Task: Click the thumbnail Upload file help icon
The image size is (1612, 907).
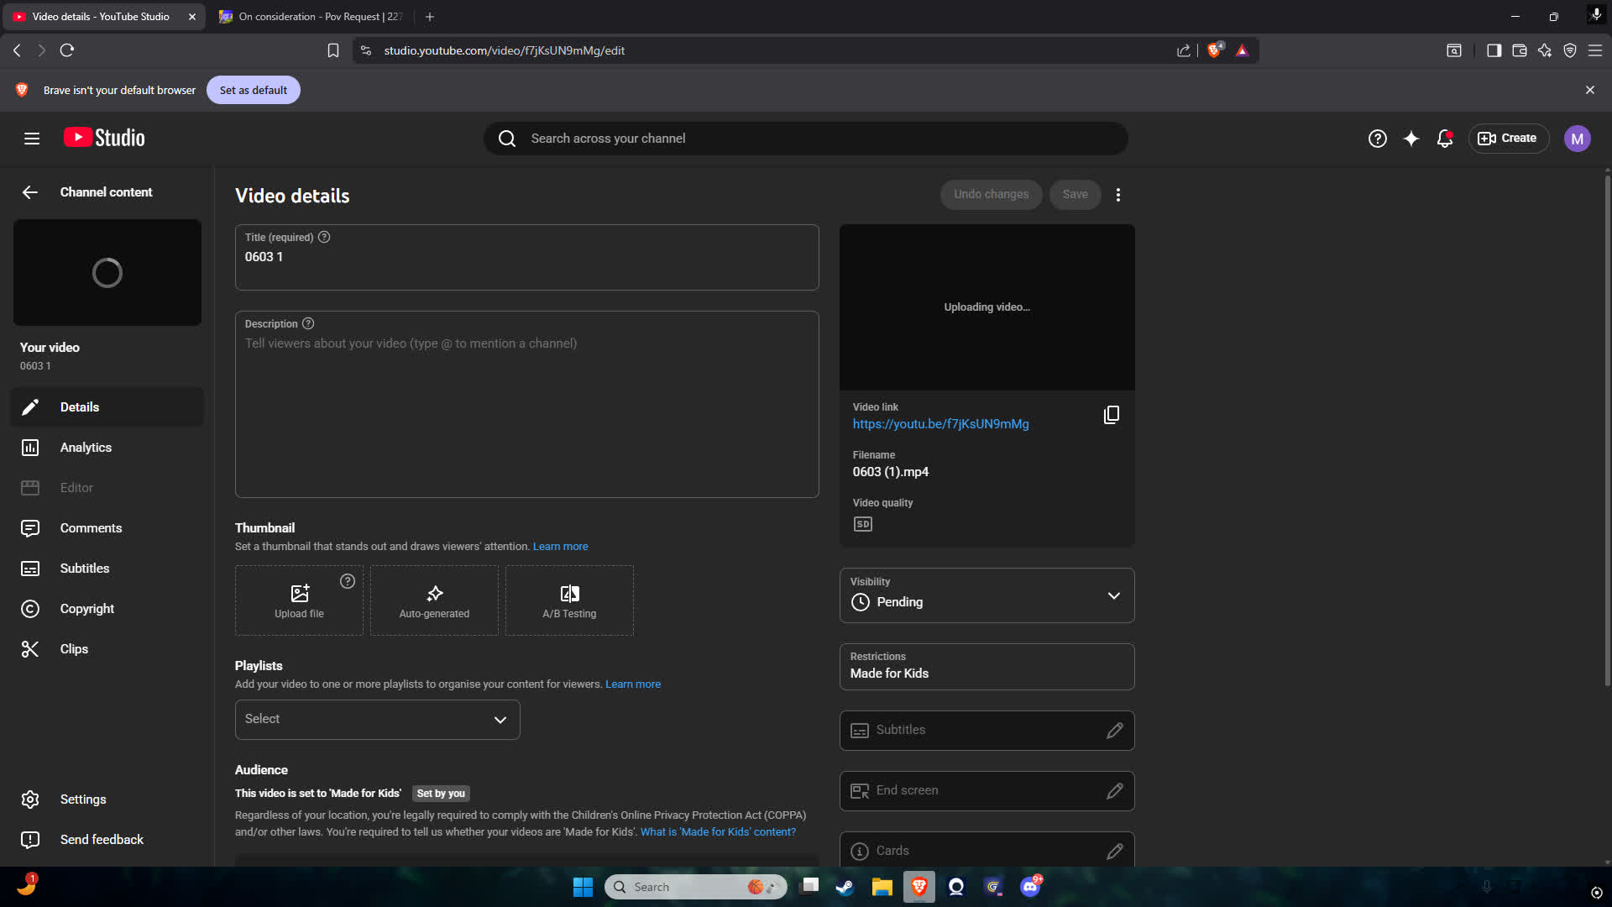Action: 348,581
